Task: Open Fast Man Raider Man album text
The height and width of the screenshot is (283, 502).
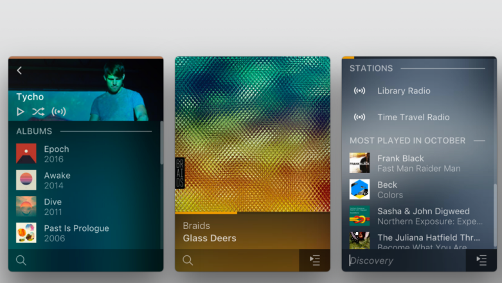Action: pos(418,169)
